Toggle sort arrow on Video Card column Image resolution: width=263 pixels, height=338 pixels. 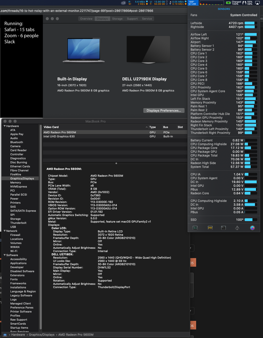[147, 127]
